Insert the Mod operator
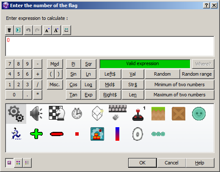Screen dimensions: 220x172 tap(55, 64)
